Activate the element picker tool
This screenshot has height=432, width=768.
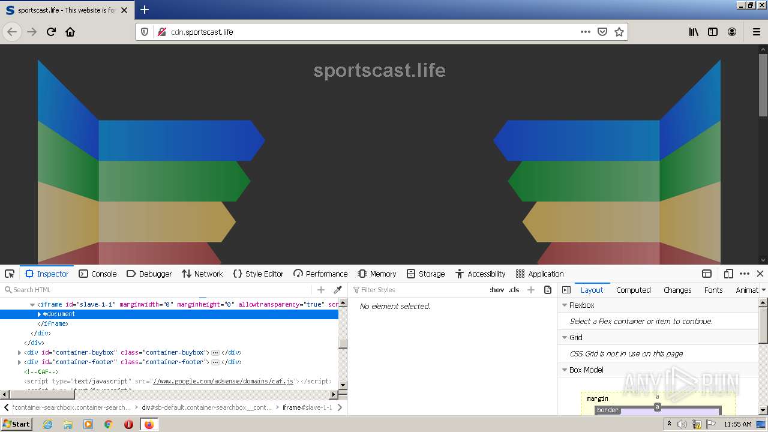tap(10, 274)
